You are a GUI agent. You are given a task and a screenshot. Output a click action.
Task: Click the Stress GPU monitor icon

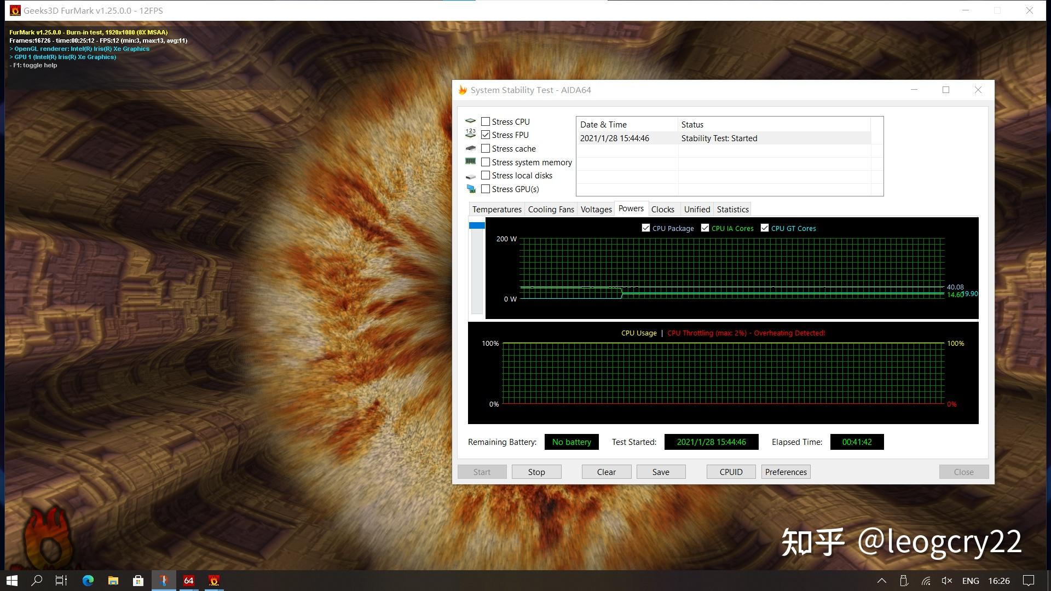pyautogui.click(x=470, y=189)
